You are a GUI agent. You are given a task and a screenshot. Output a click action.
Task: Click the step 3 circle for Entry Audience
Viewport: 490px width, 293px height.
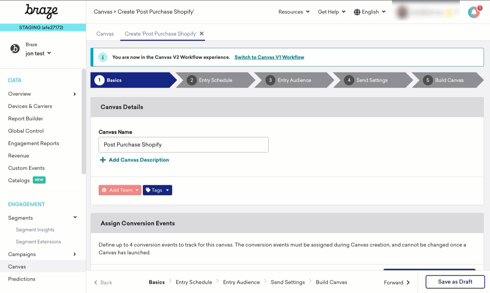[x=270, y=80]
